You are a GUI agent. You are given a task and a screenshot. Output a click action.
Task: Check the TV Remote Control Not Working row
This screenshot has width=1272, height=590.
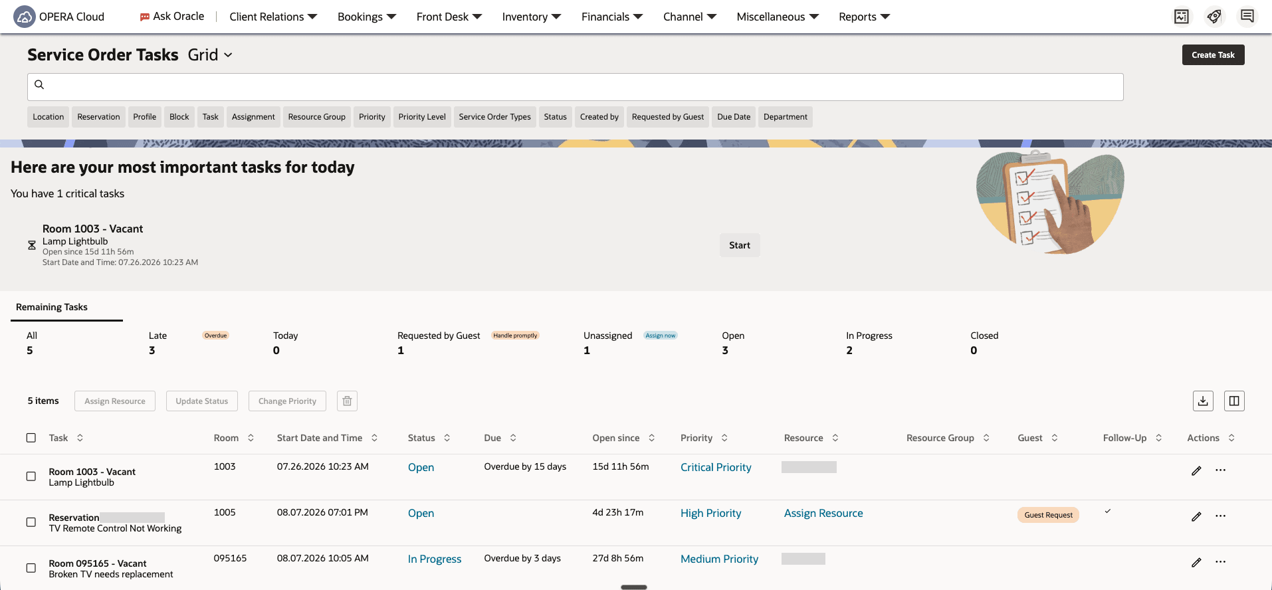coord(31,522)
